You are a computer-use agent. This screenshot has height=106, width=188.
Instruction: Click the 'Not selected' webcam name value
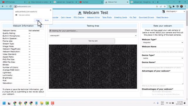pyautogui.click(x=34, y=31)
